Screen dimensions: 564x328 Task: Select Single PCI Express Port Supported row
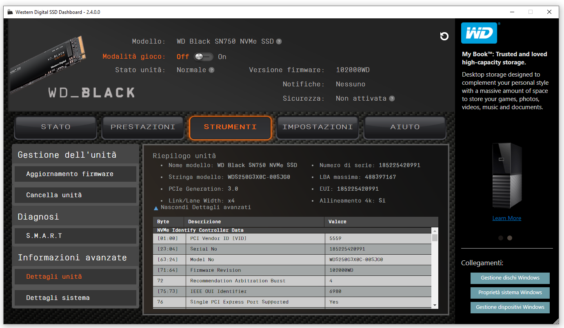(x=292, y=302)
